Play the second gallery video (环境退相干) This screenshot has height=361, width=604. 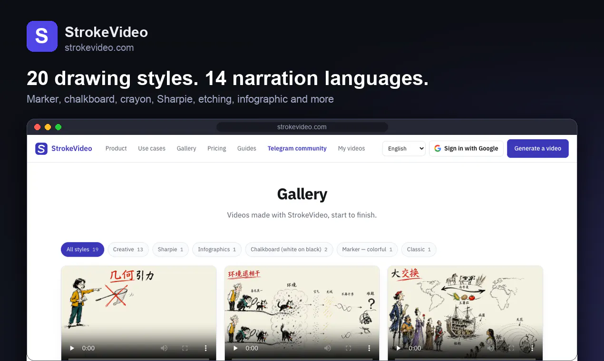pyautogui.click(x=235, y=348)
